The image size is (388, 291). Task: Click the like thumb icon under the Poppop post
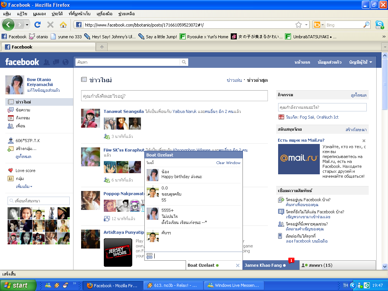106,219
